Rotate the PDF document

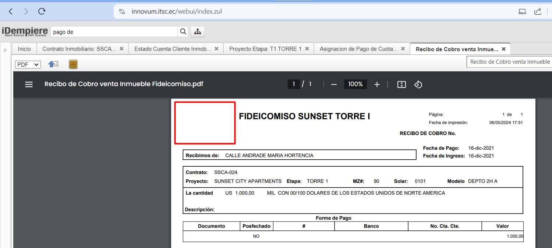click(x=418, y=84)
